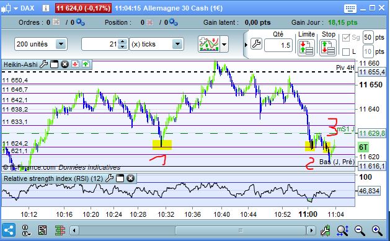Decrease the timeframe value with down arrow

(x=122, y=47)
